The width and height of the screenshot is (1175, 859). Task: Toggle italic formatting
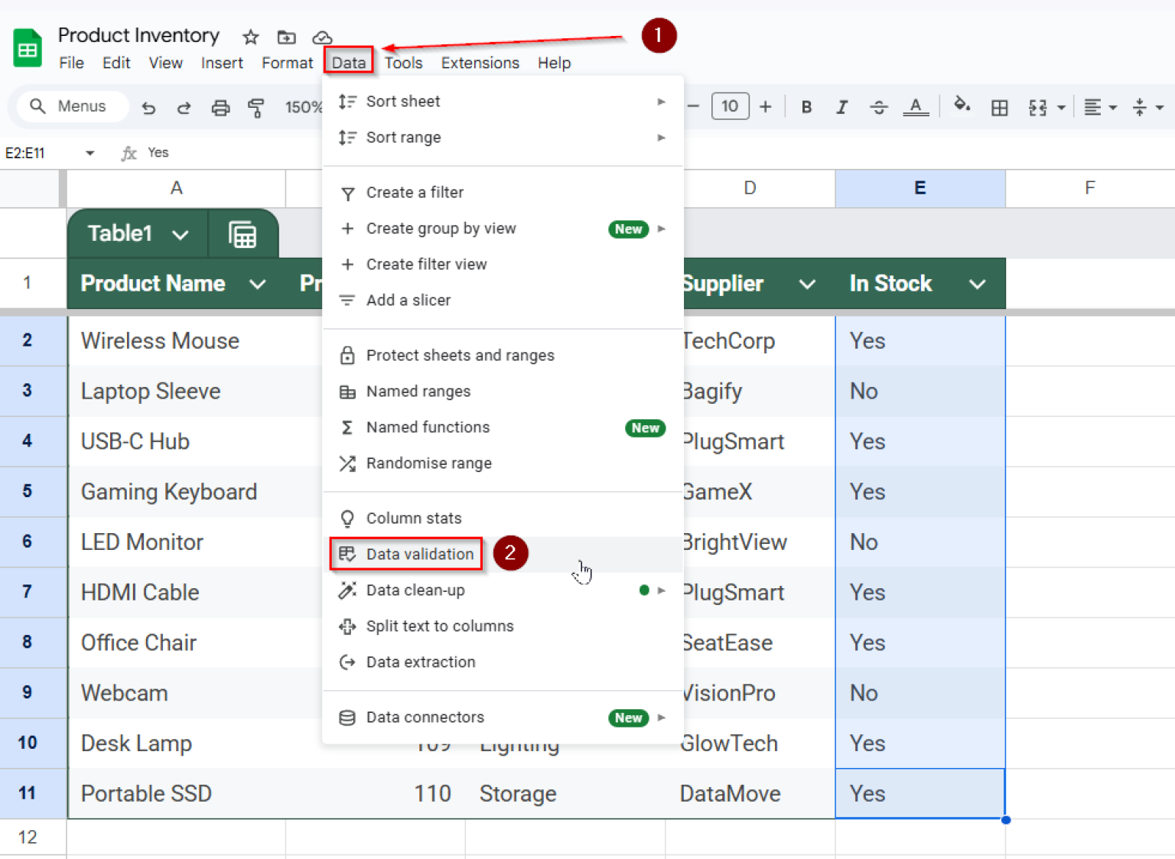click(x=841, y=107)
